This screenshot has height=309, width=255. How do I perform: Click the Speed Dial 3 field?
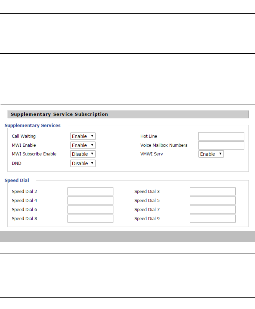213,191
